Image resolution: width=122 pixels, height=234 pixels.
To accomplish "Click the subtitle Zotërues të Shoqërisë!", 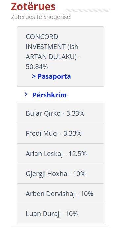I will point(41,17).
